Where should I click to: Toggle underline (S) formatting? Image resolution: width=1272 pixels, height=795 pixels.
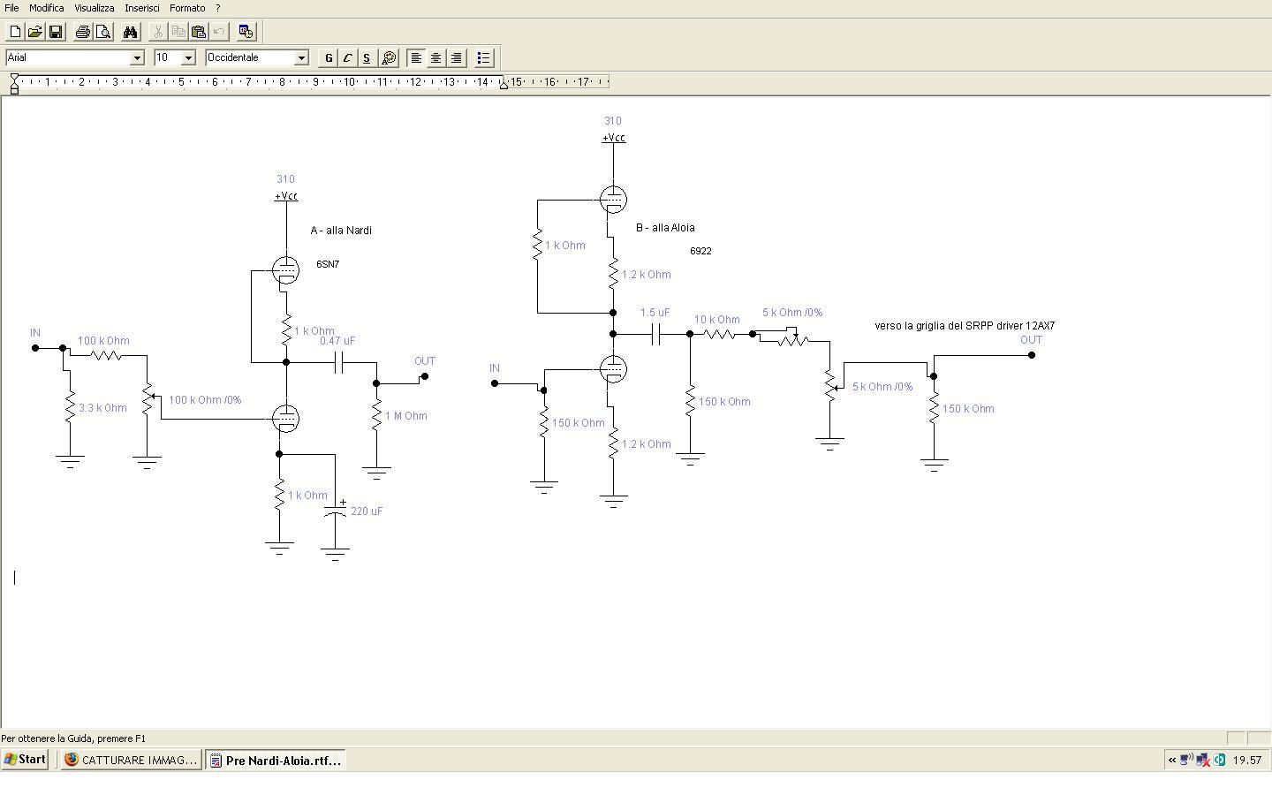367,58
